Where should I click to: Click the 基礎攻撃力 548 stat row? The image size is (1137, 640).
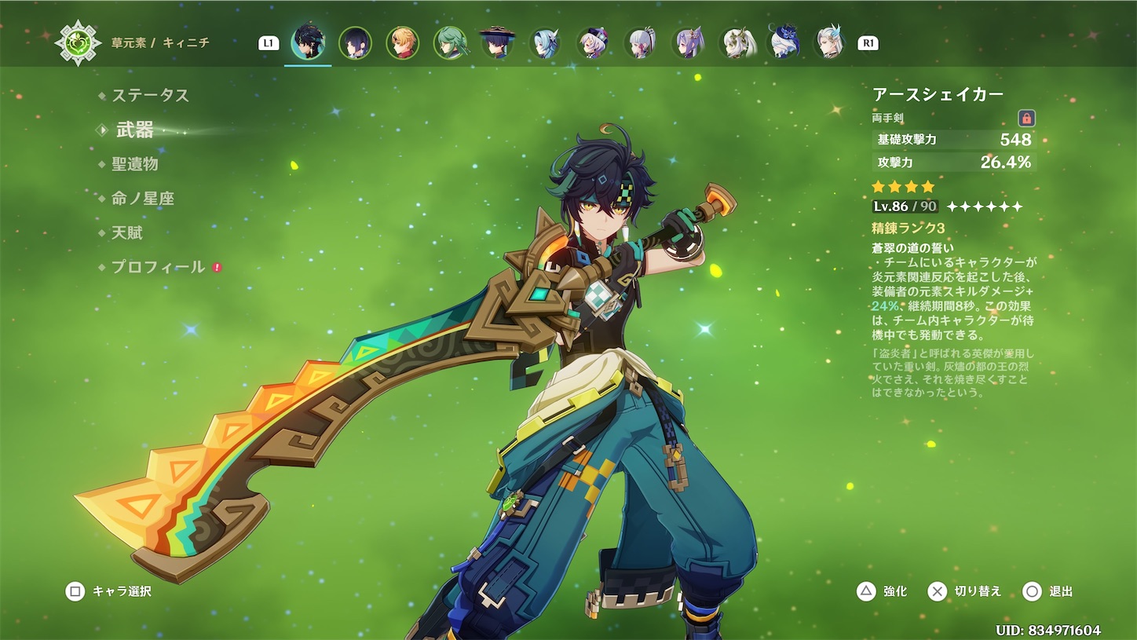pyautogui.click(x=954, y=140)
